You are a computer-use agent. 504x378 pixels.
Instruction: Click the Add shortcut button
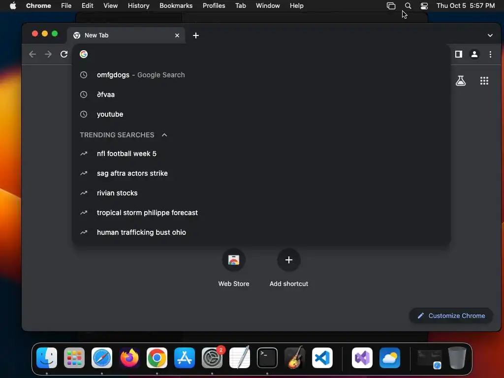(x=288, y=268)
